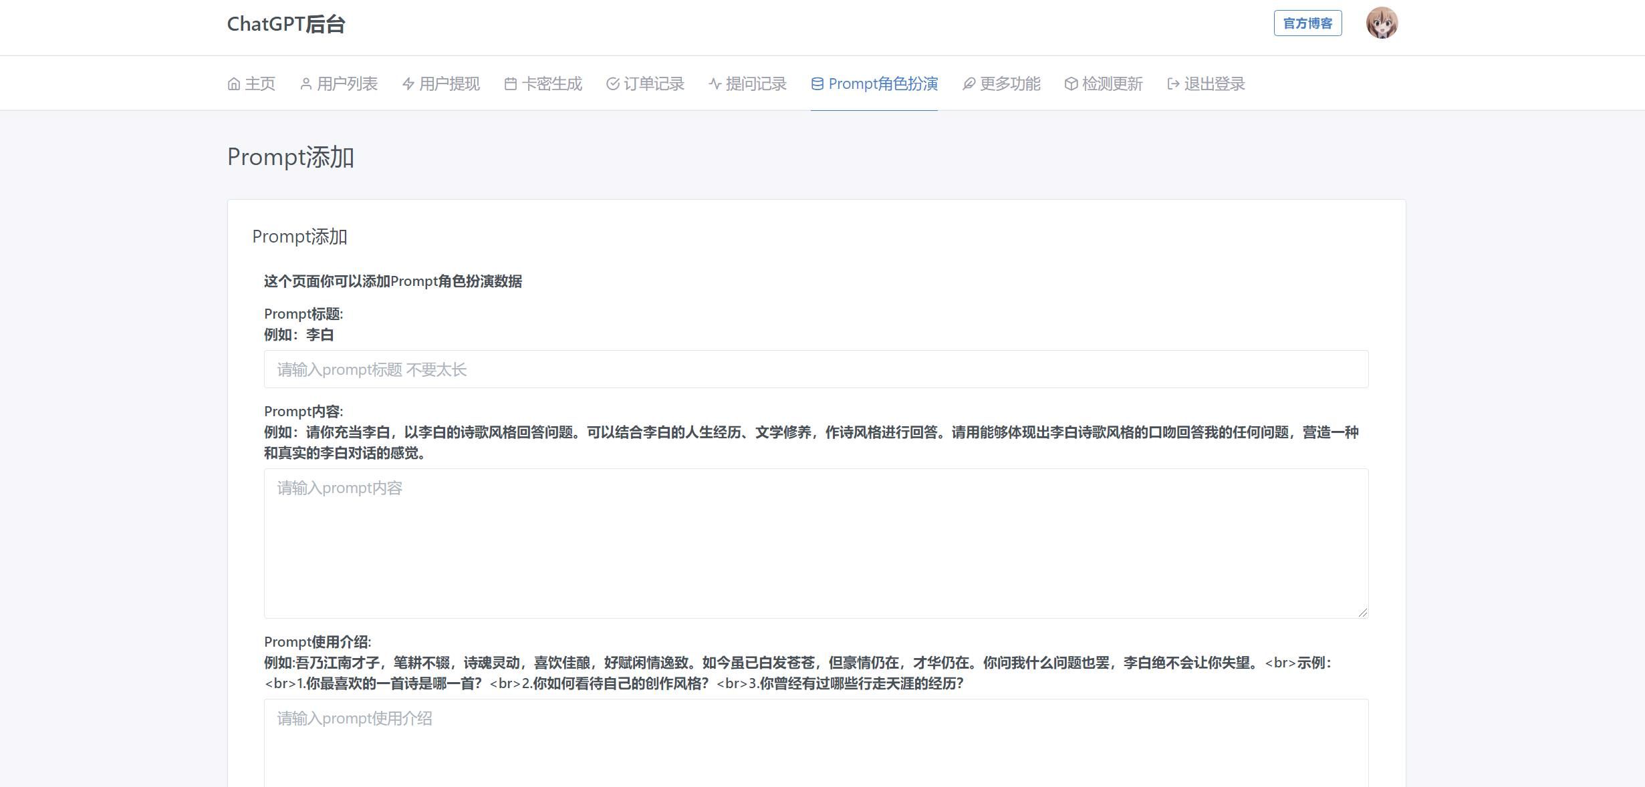
Task: Open the 用户列表 menu item
Action: (x=347, y=84)
